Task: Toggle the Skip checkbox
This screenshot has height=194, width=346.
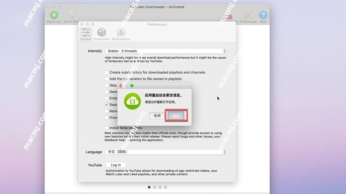Action: [107, 85]
